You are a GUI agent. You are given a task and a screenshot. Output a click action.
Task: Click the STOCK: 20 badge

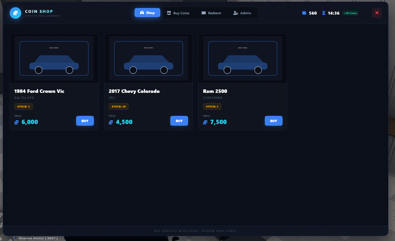point(119,106)
